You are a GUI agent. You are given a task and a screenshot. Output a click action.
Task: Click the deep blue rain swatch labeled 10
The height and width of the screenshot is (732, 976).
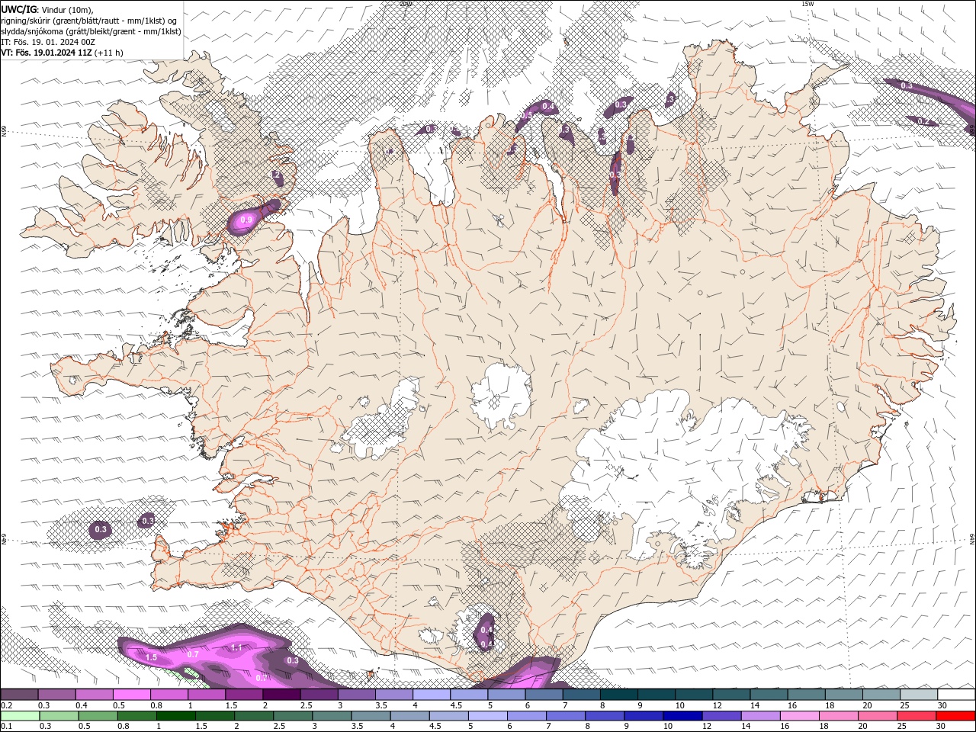point(682,716)
